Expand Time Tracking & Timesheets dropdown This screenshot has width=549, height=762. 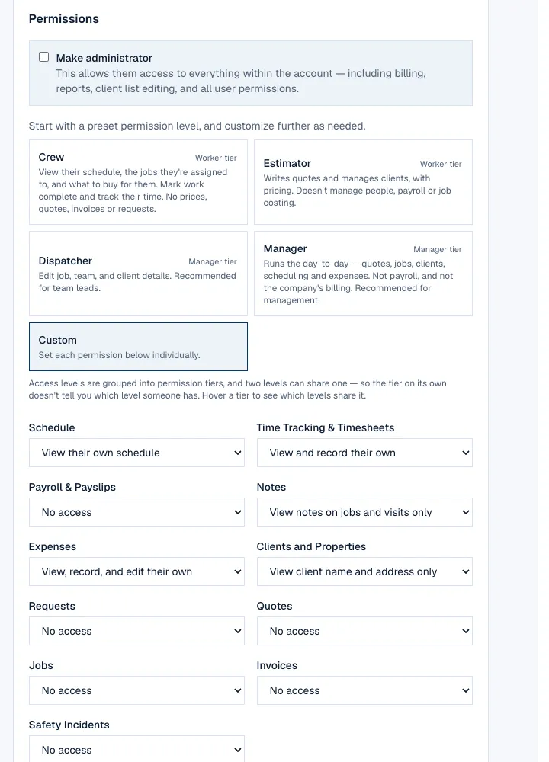(364, 453)
